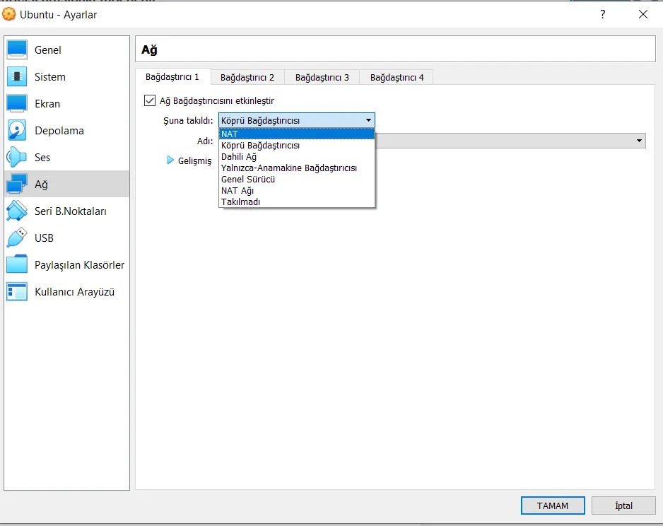Collapse the Şuna takıldı combo box arrow
Image resolution: width=663 pixels, height=526 pixels.
click(x=368, y=120)
